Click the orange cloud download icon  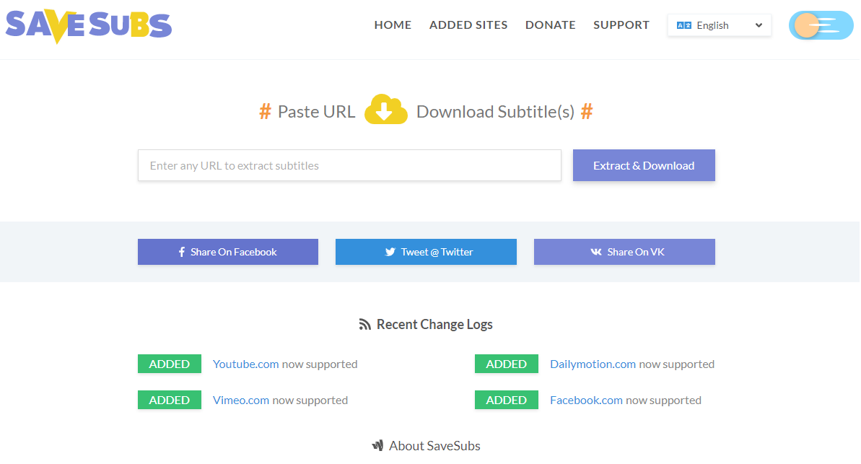[385, 110]
